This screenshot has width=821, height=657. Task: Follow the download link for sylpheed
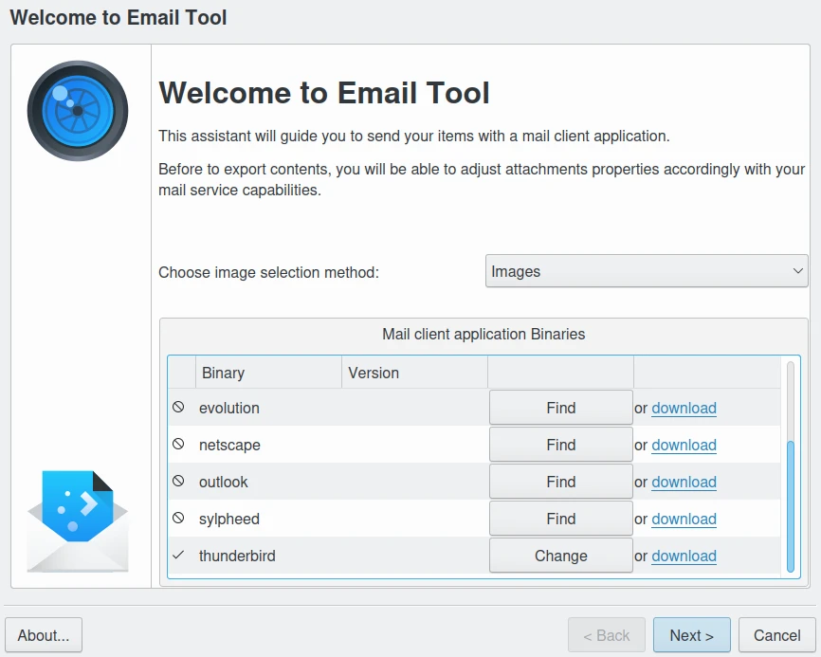tap(684, 520)
